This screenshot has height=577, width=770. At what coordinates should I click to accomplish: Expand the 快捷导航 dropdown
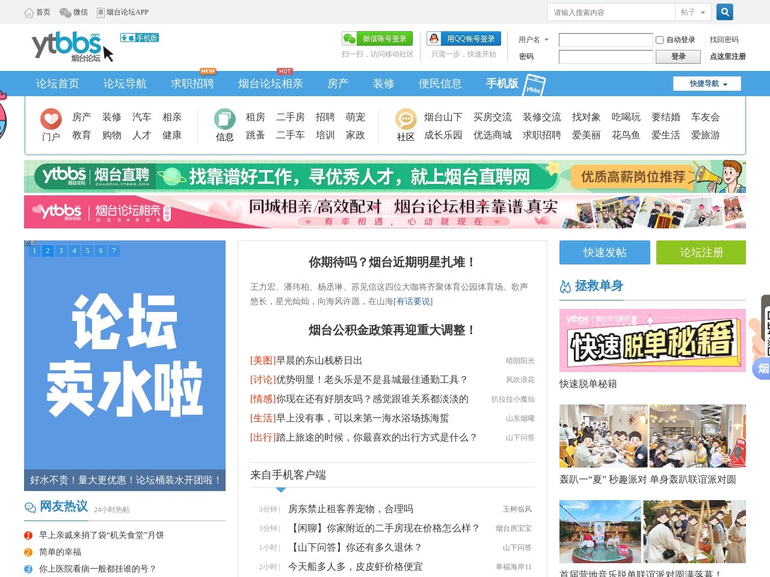click(x=707, y=84)
